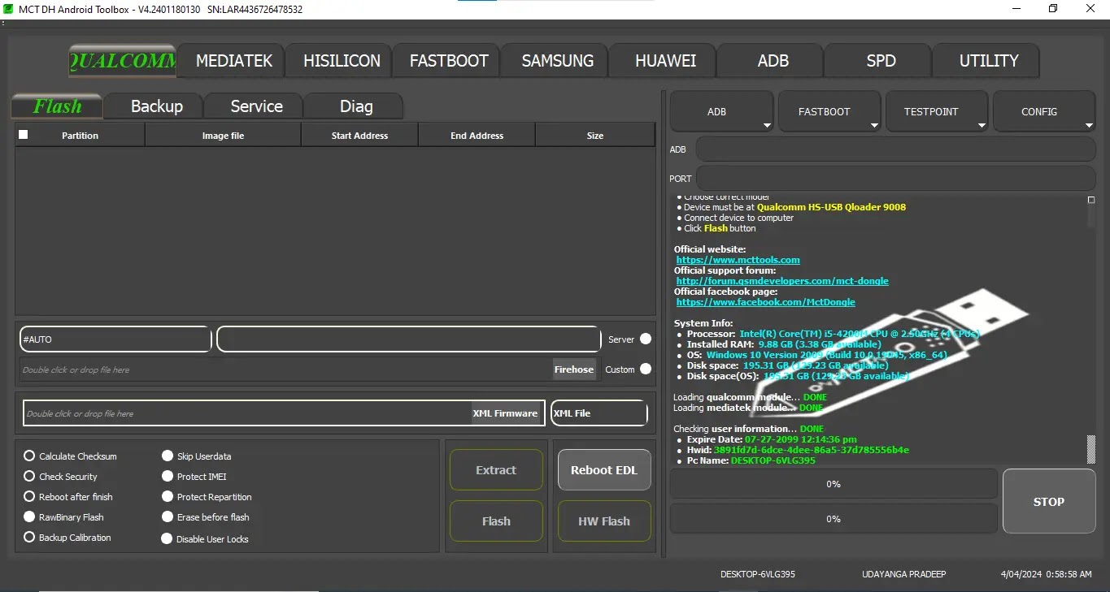
Task: Click the ADB device field
Action: point(895,149)
